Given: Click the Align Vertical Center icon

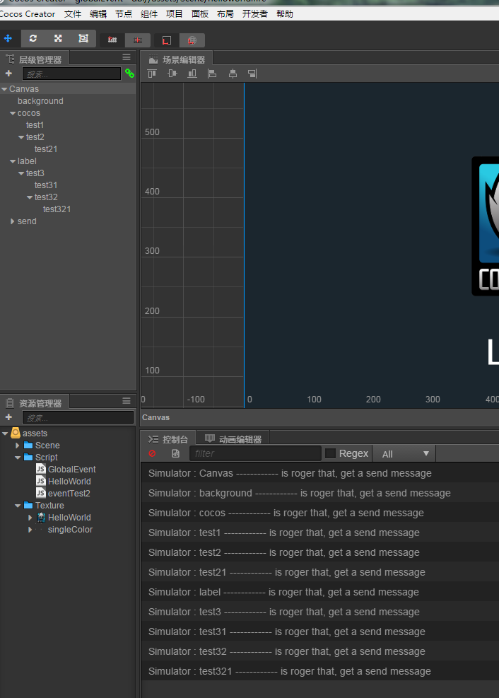Looking at the screenshot, I should (172, 74).
